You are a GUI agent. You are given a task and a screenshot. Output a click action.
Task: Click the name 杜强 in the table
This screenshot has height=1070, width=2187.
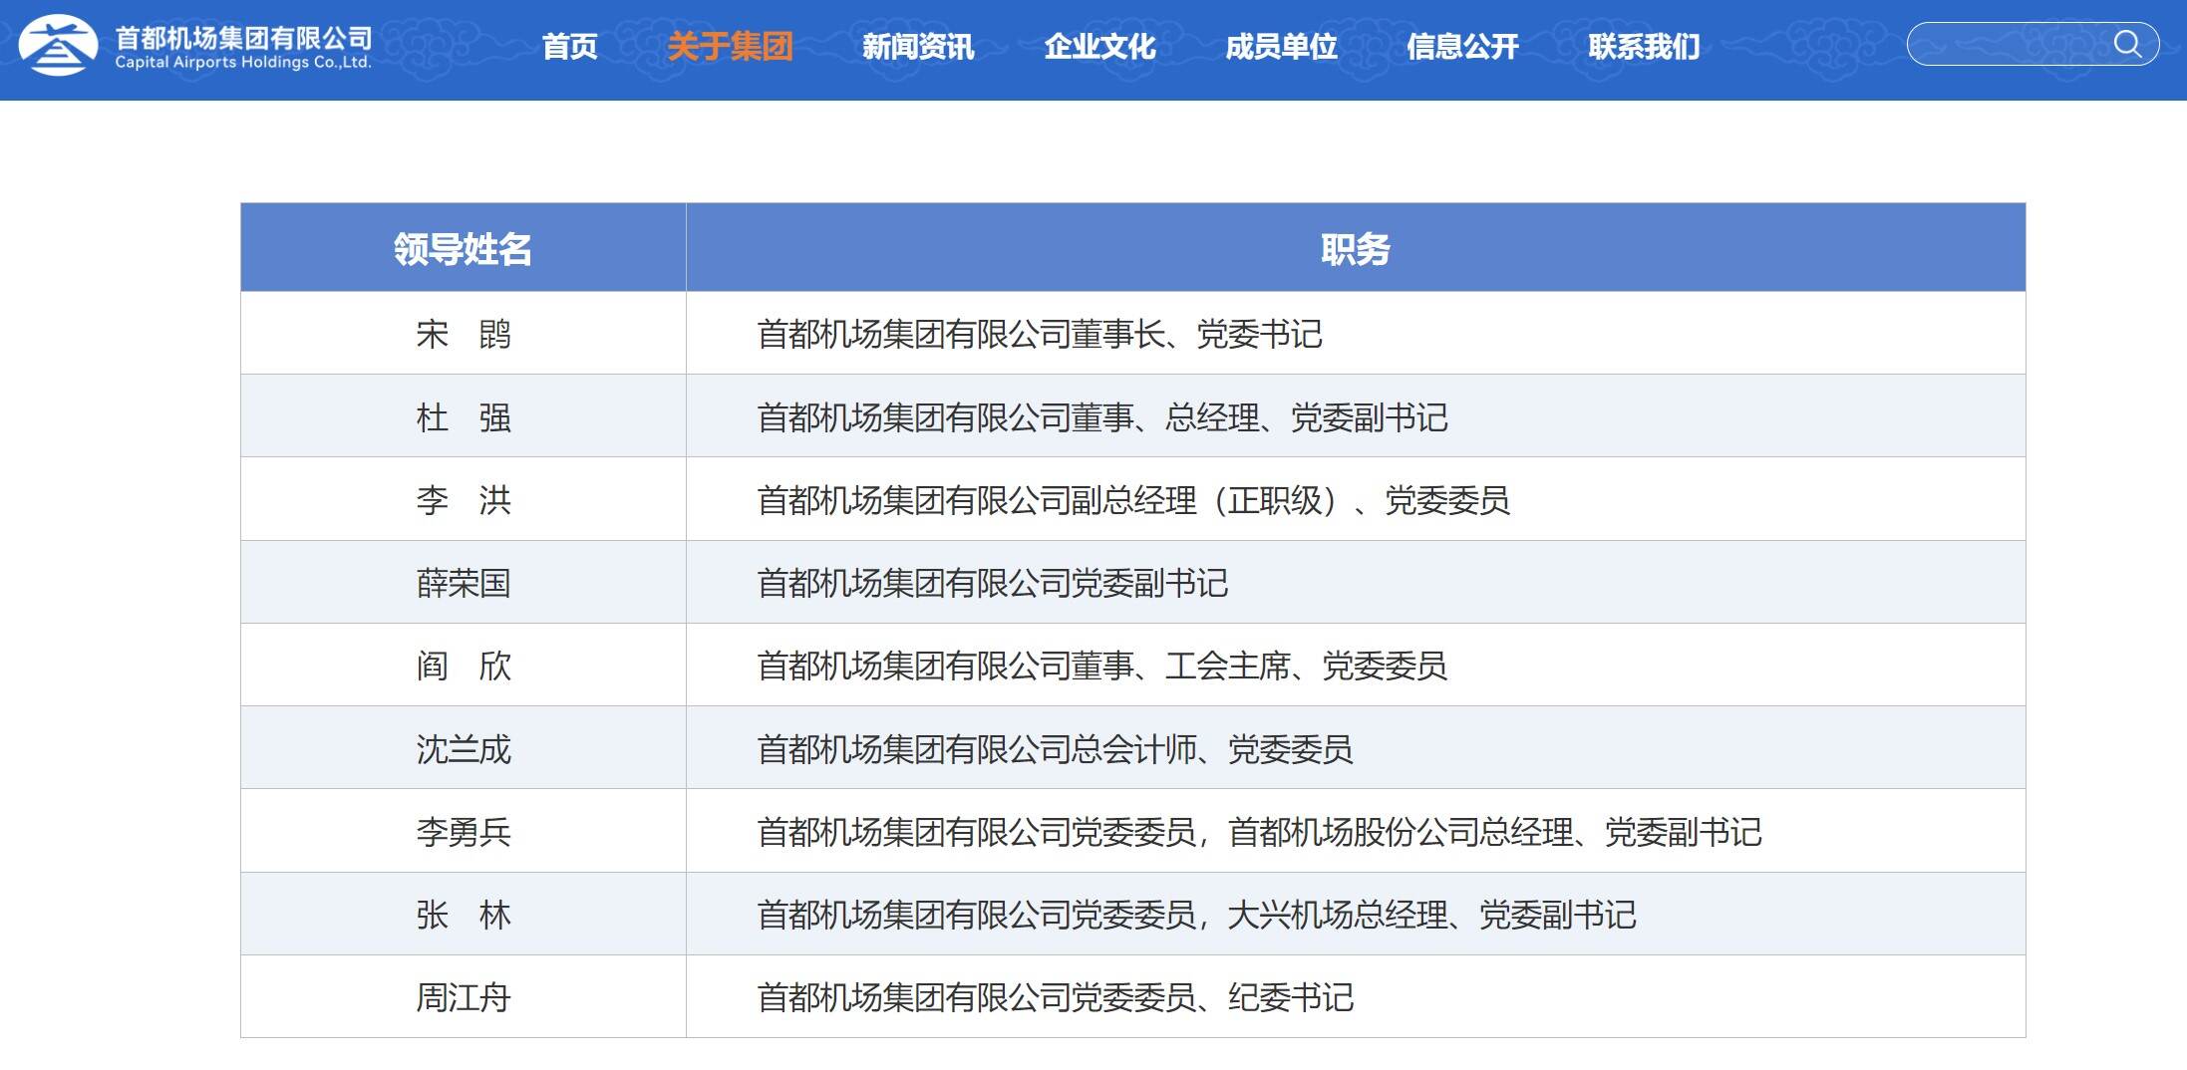(463, 417)
